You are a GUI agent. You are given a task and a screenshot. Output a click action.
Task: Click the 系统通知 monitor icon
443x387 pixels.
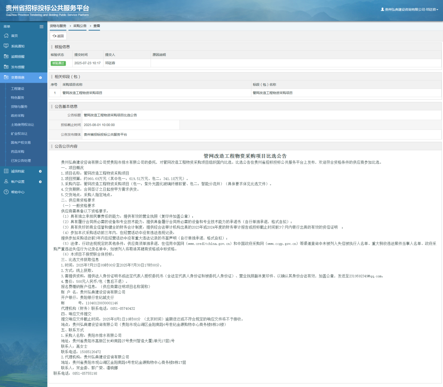pyautogui.click(x=6, y=46)
